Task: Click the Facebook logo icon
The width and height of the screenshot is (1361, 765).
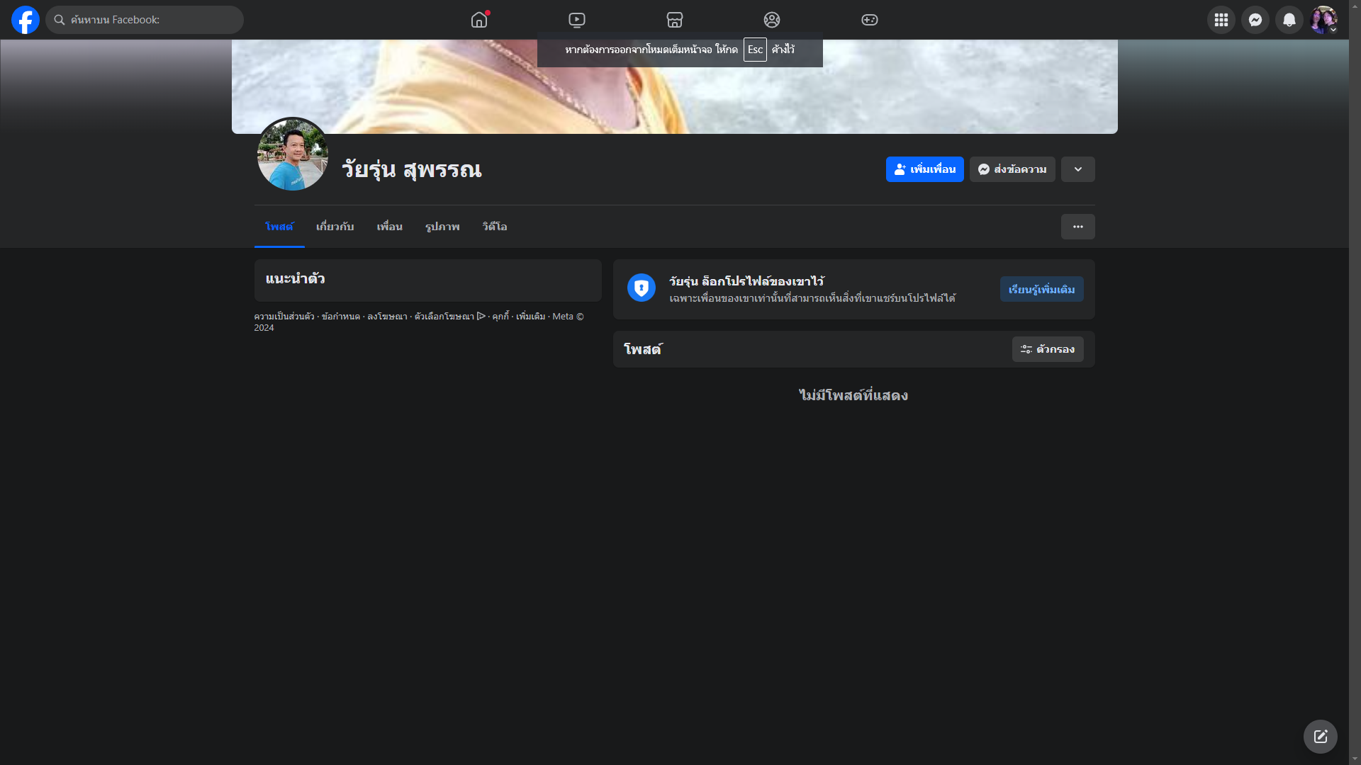Action: pyautogui.click(x=26, y=20)
